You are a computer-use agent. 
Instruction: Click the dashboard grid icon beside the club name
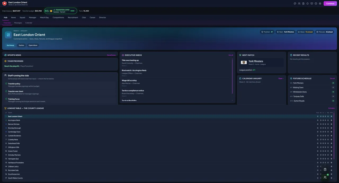(8, 35)
